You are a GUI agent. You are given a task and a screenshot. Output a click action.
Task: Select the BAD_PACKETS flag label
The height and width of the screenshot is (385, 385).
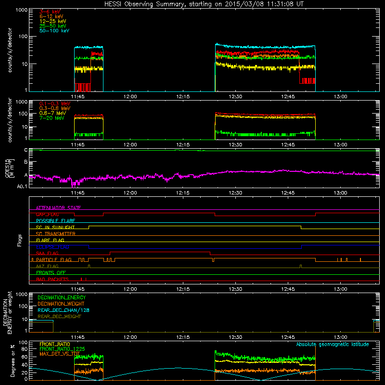click(52, 279)
